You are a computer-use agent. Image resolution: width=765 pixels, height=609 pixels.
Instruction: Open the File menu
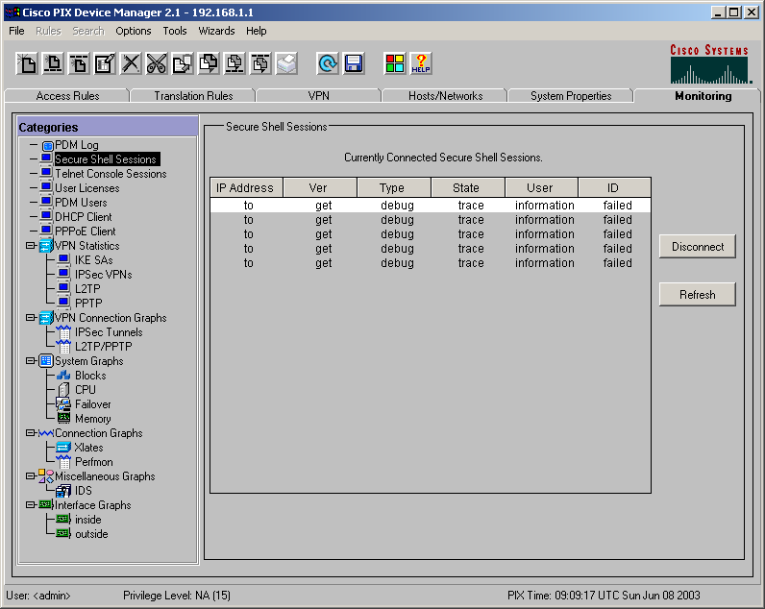click(16, 31)
